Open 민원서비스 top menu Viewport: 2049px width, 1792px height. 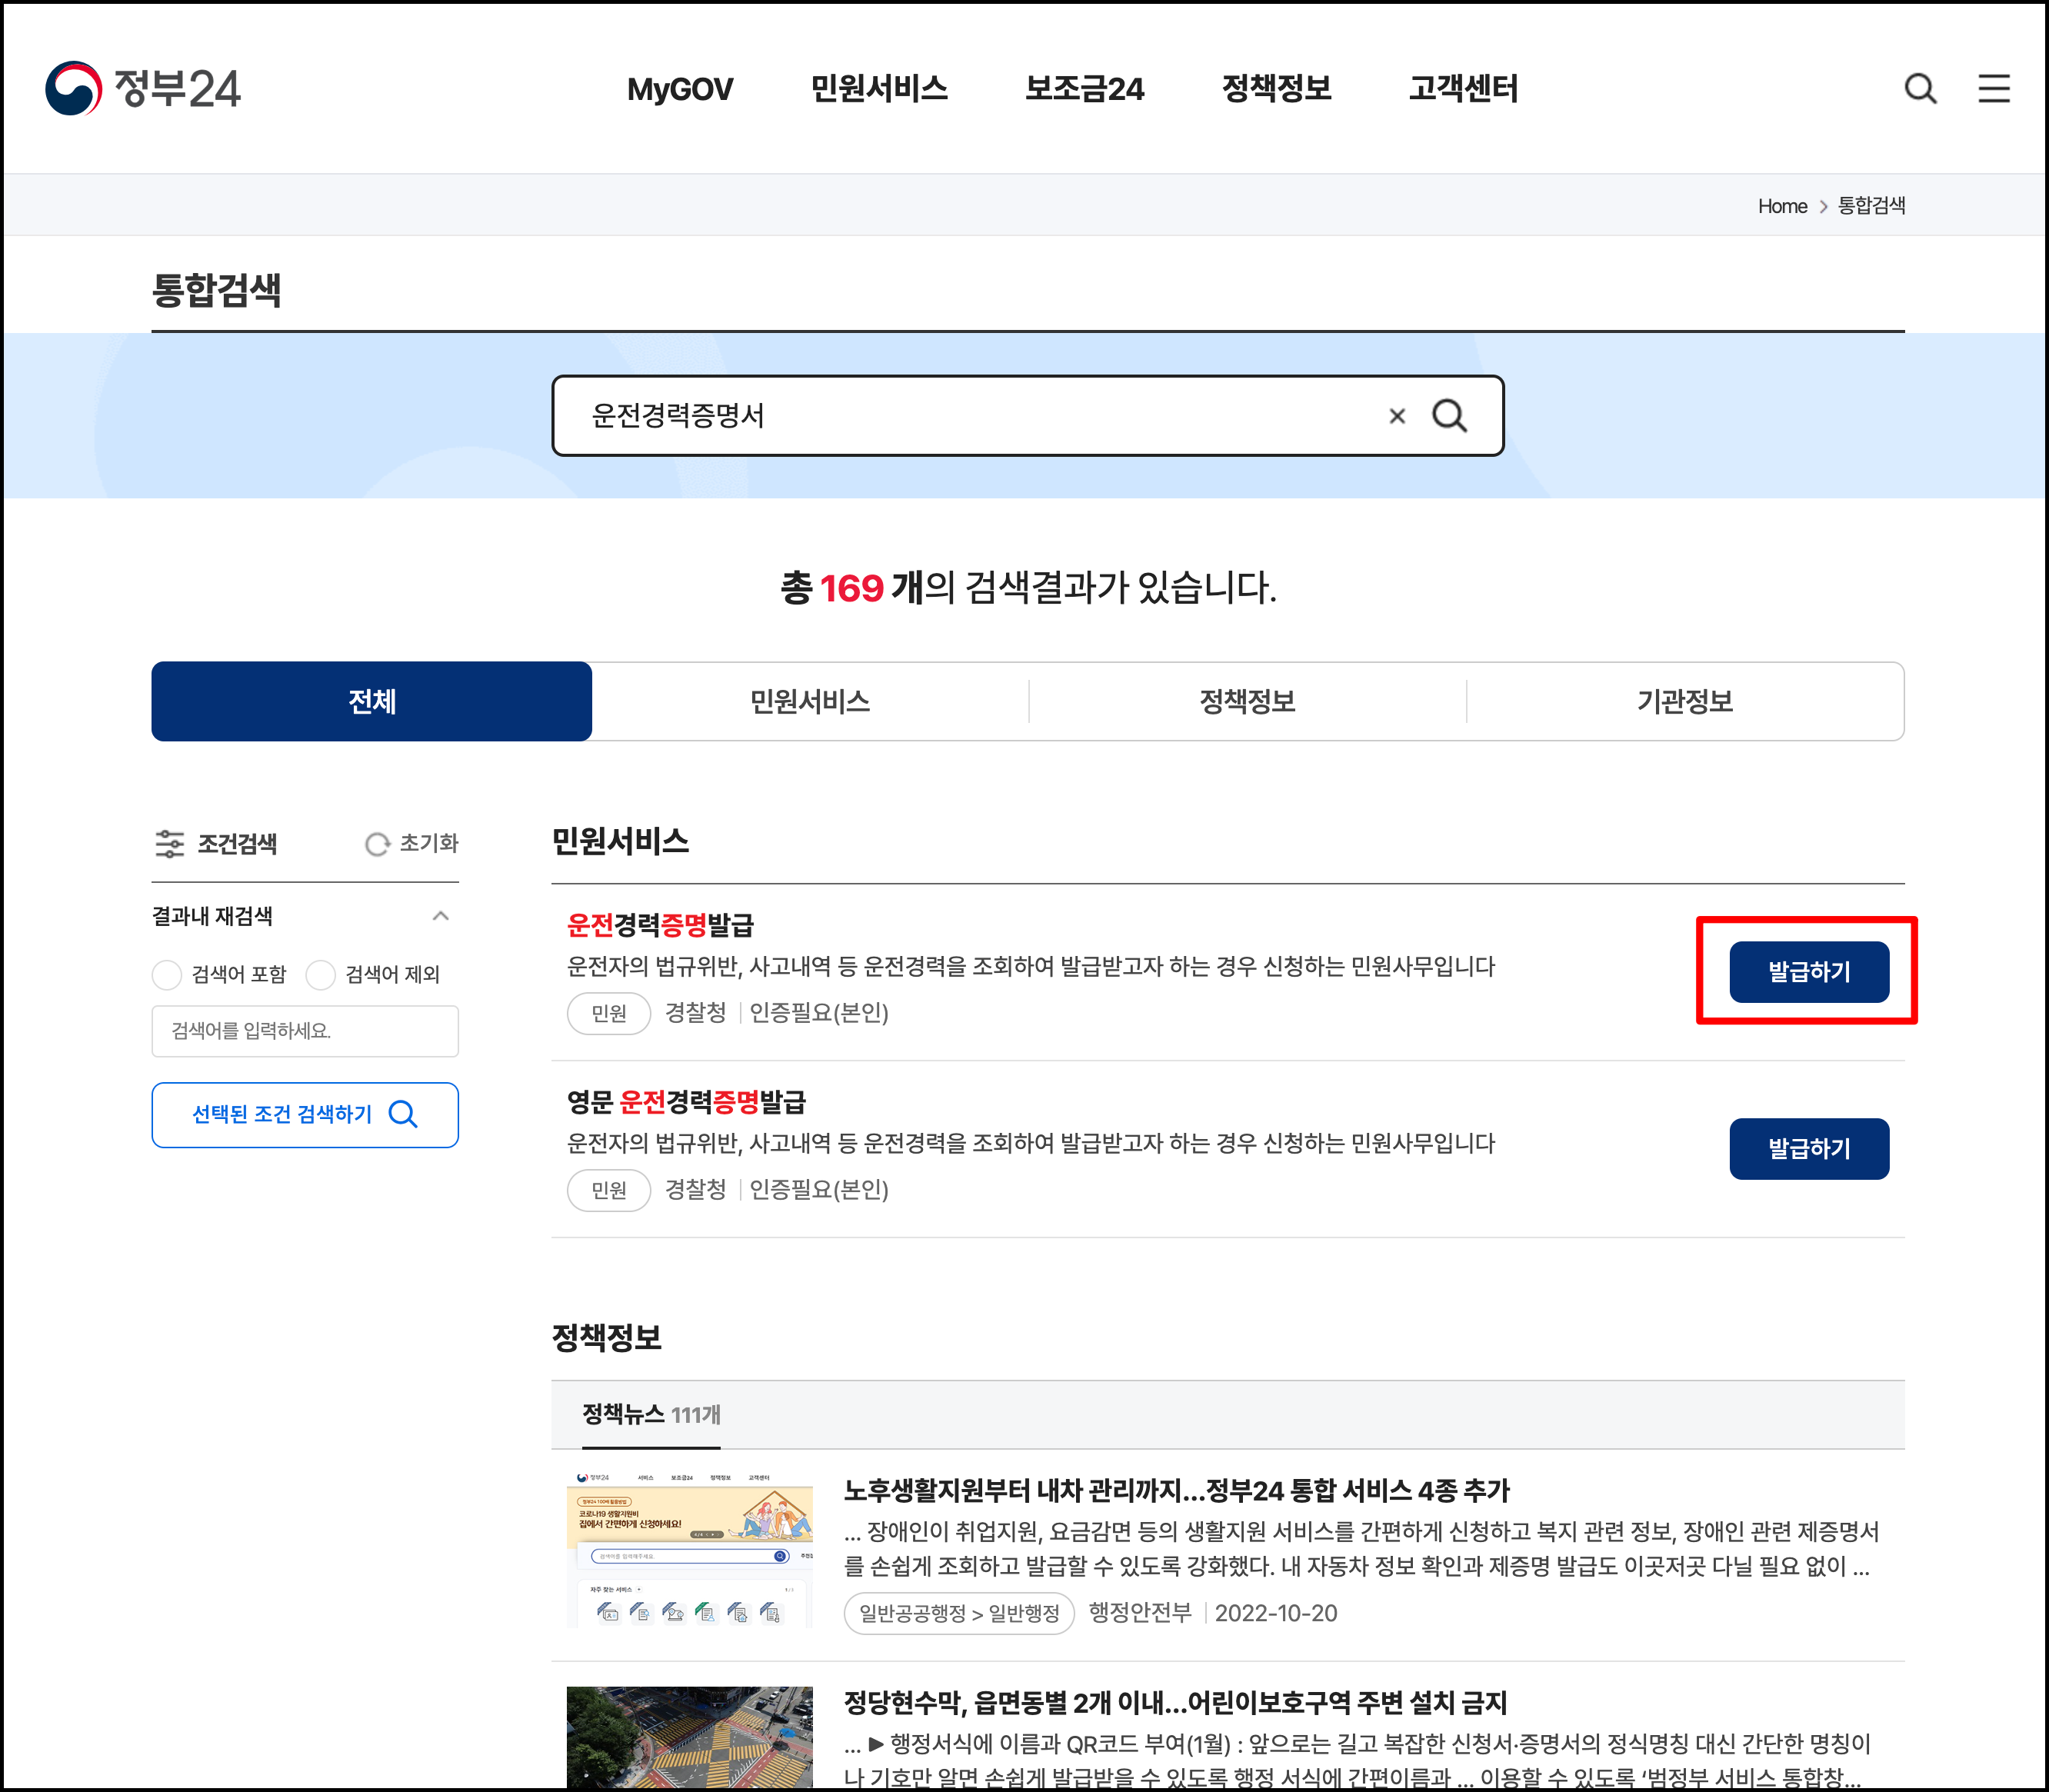point(879,89)
